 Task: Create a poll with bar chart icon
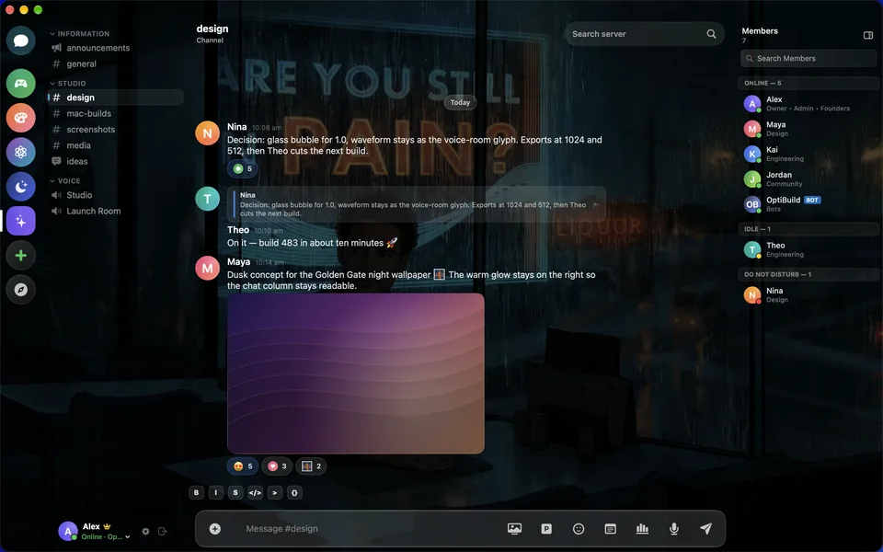tap(642, 528)
